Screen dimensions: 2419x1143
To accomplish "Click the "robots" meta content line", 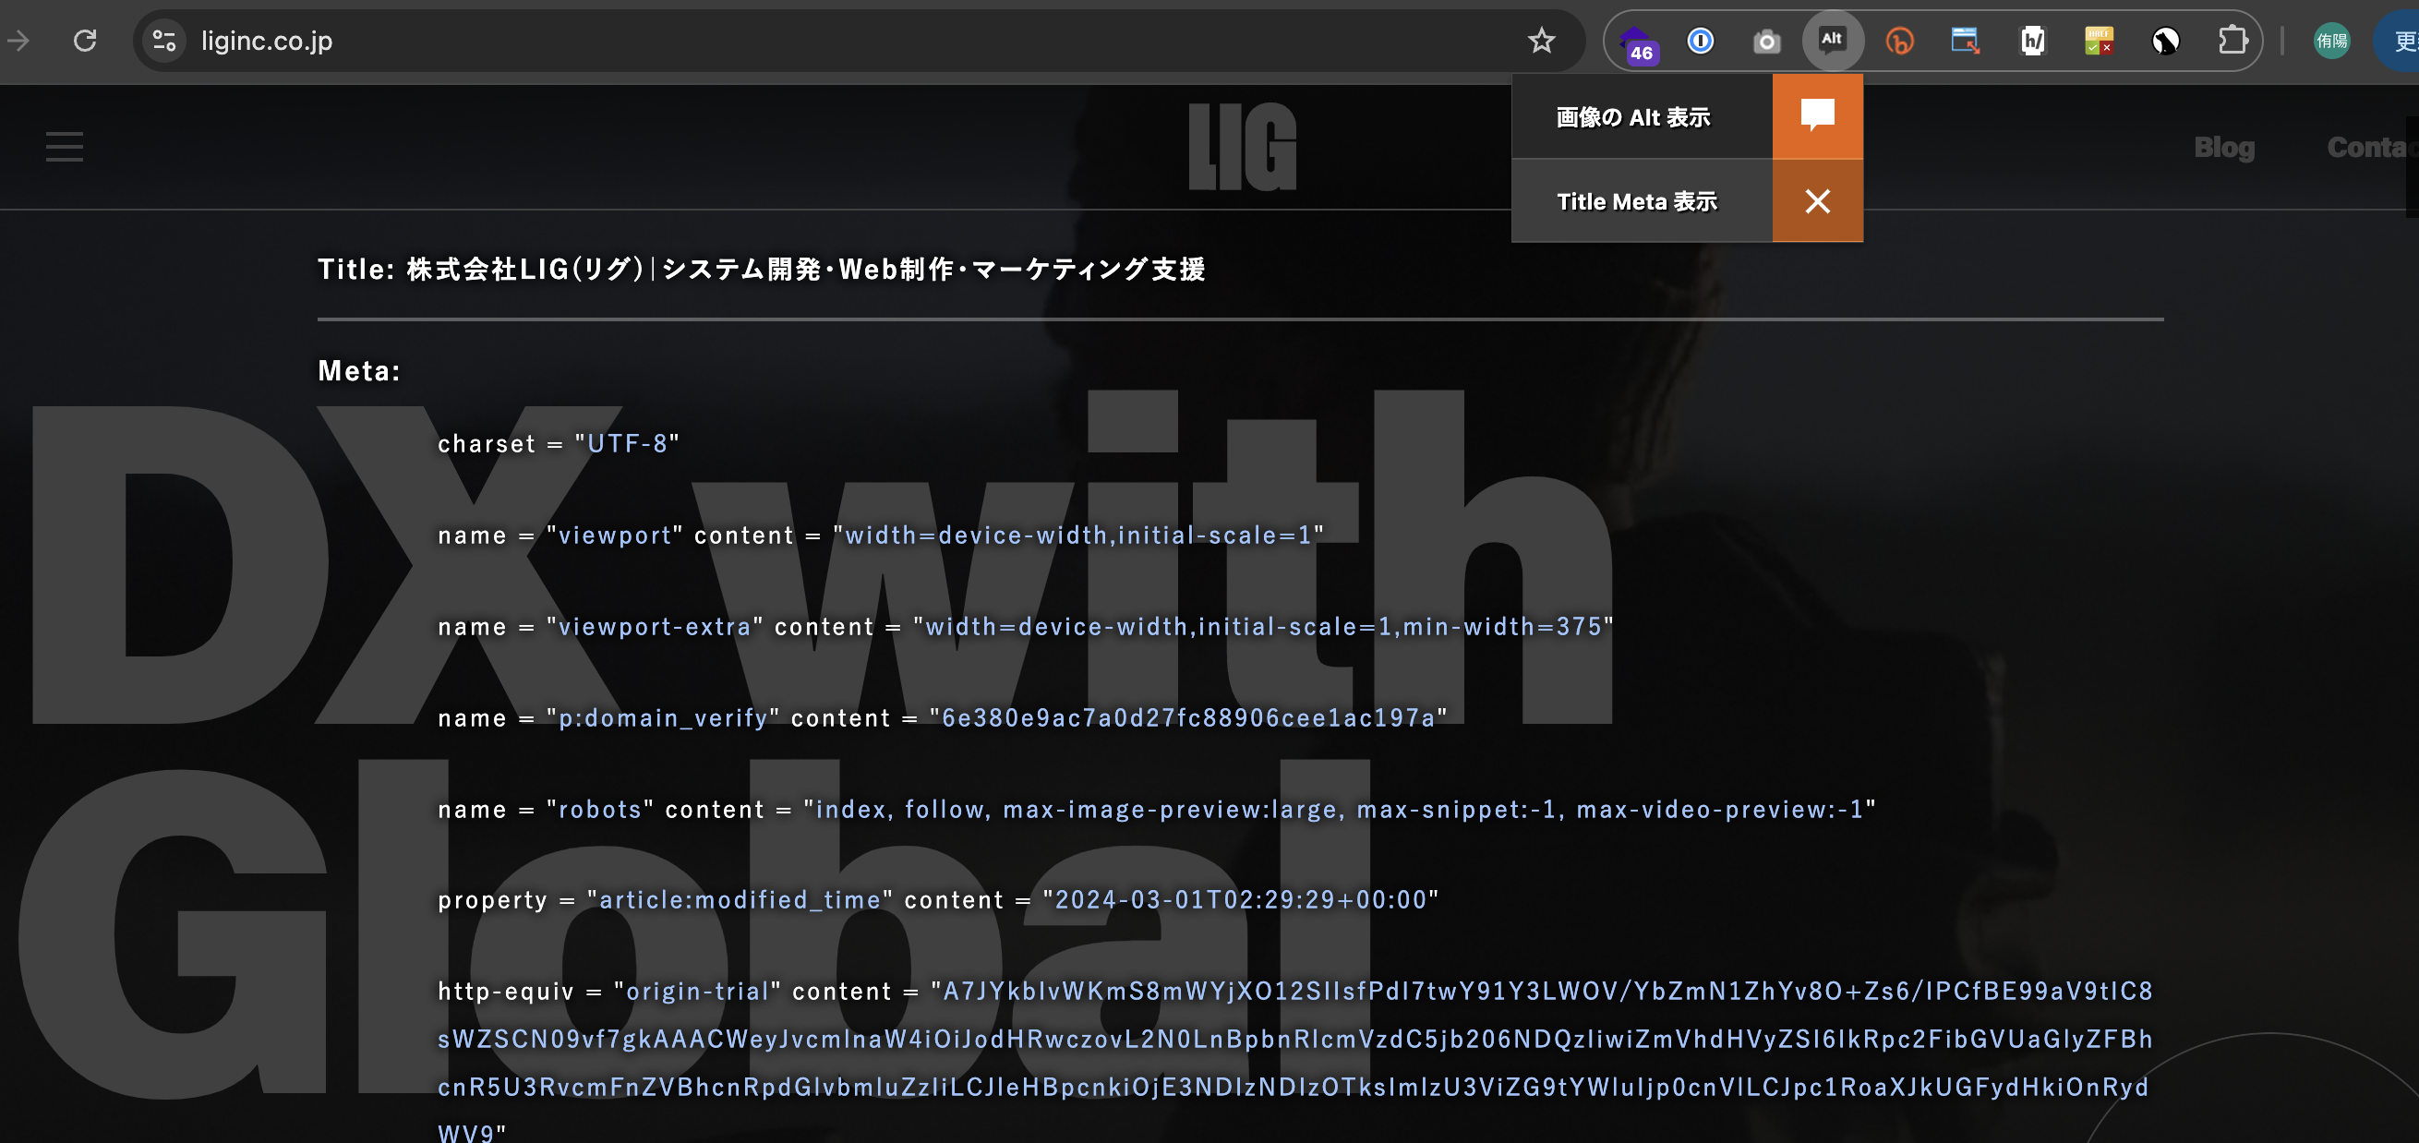I will tap(1157, 809).
